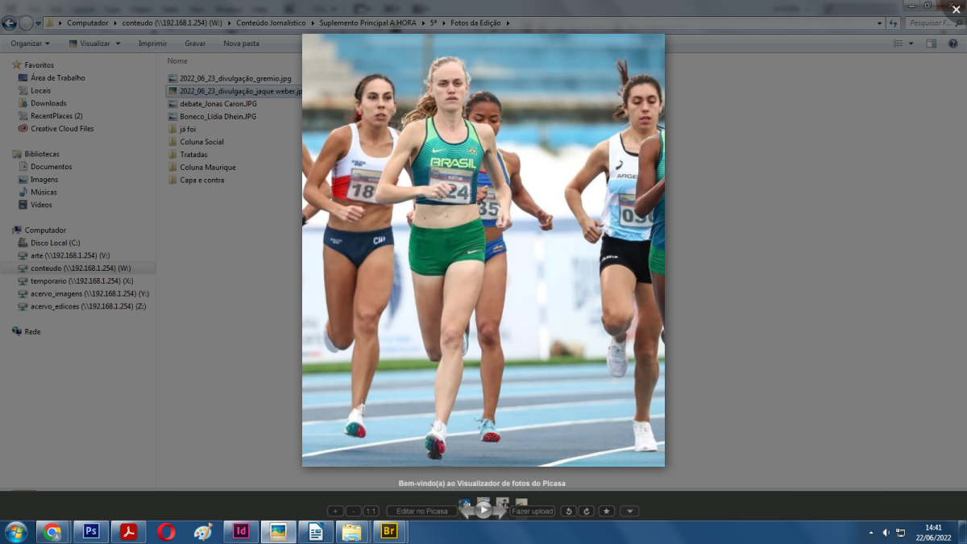Go to previous photo with left arrow
The height and width of the screenshot is (544, 967).
pos(467,511)
